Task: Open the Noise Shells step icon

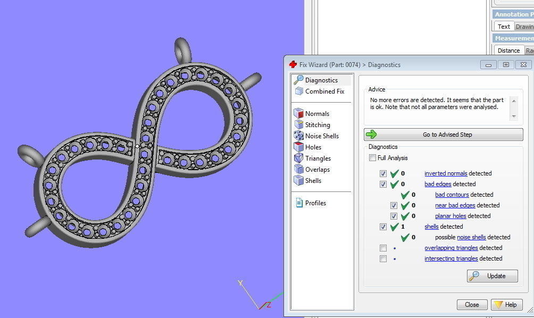Action: pyautogui.click(x=298, y=136)
